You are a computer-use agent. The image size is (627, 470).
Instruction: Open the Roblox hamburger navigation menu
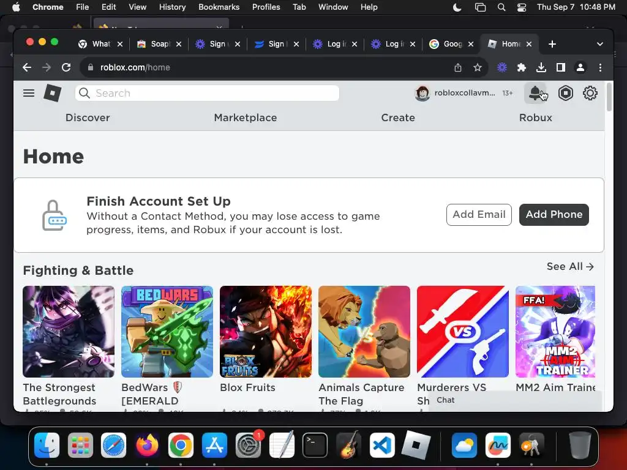(28, 93)
